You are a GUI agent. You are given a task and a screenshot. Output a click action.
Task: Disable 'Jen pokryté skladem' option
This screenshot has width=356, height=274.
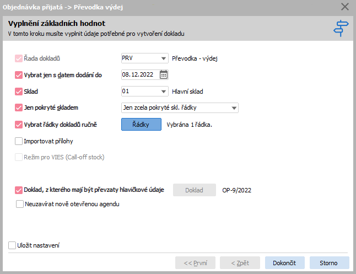pyautogui.click(x=19, y=108)
